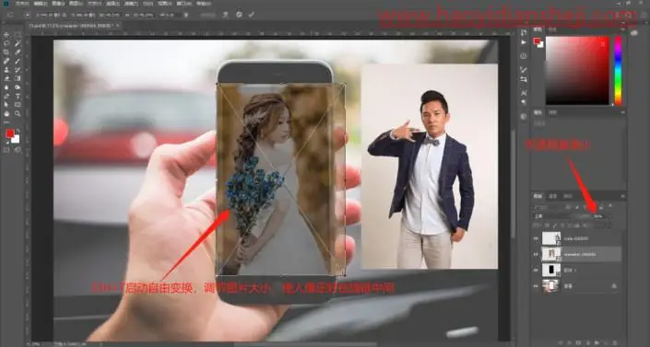Hide the selected woman layer
This screenshot has height=347, width=650.
[536, 254]
